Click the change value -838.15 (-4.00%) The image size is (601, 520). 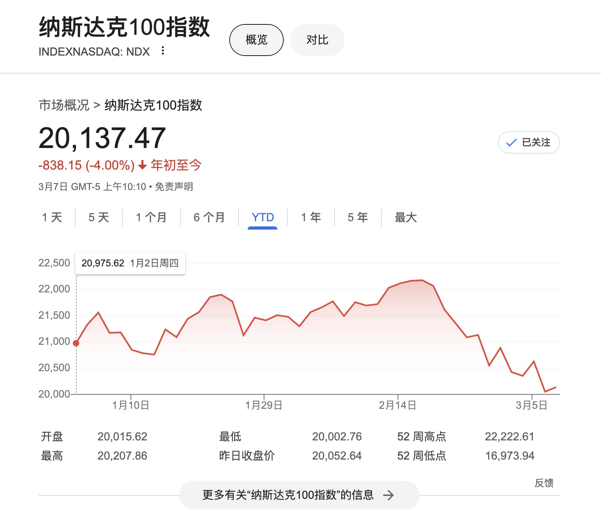click(x=86, y=165)
